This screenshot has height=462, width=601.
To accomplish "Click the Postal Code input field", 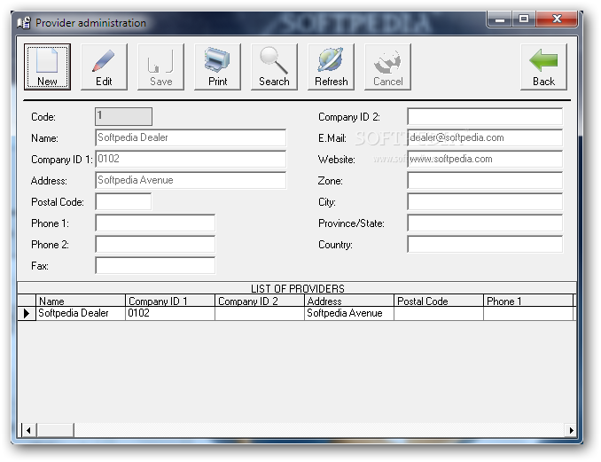I will point(123,201).
